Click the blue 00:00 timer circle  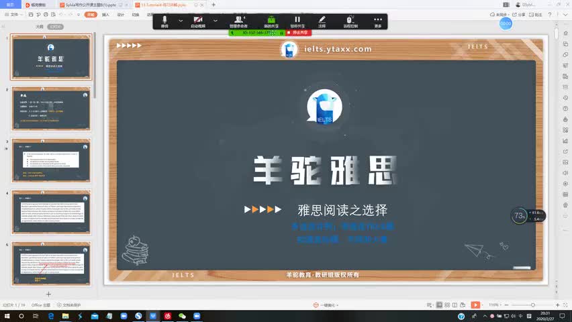[x=506, y=23]
